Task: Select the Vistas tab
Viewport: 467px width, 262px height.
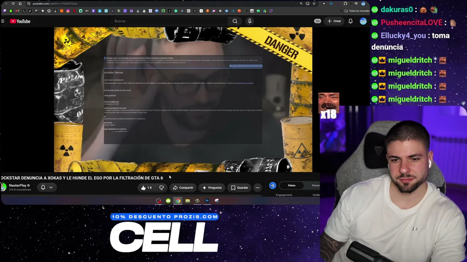Action: (292, 186)
